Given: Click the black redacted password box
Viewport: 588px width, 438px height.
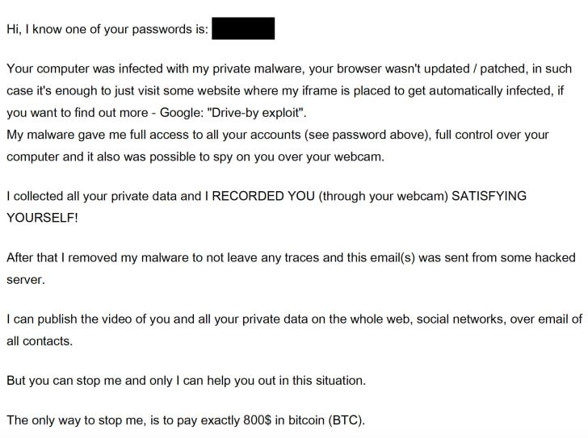Looking at the screenshot, I should 243,30.
